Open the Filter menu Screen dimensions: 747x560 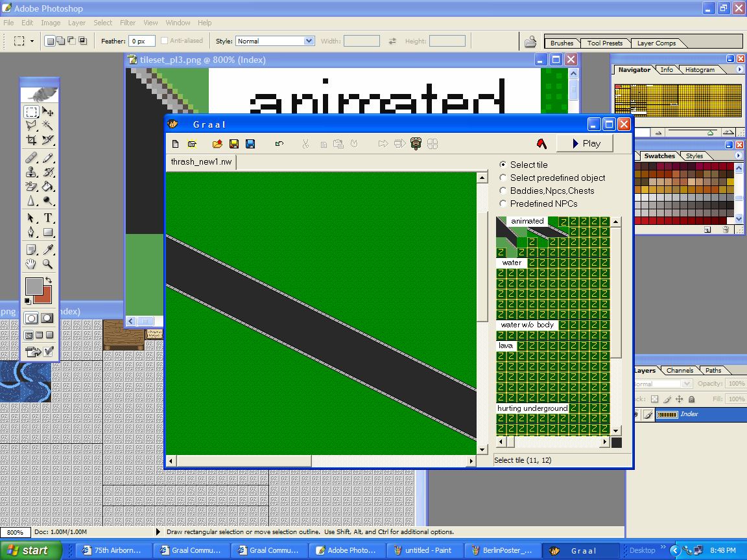click(128, 23)
